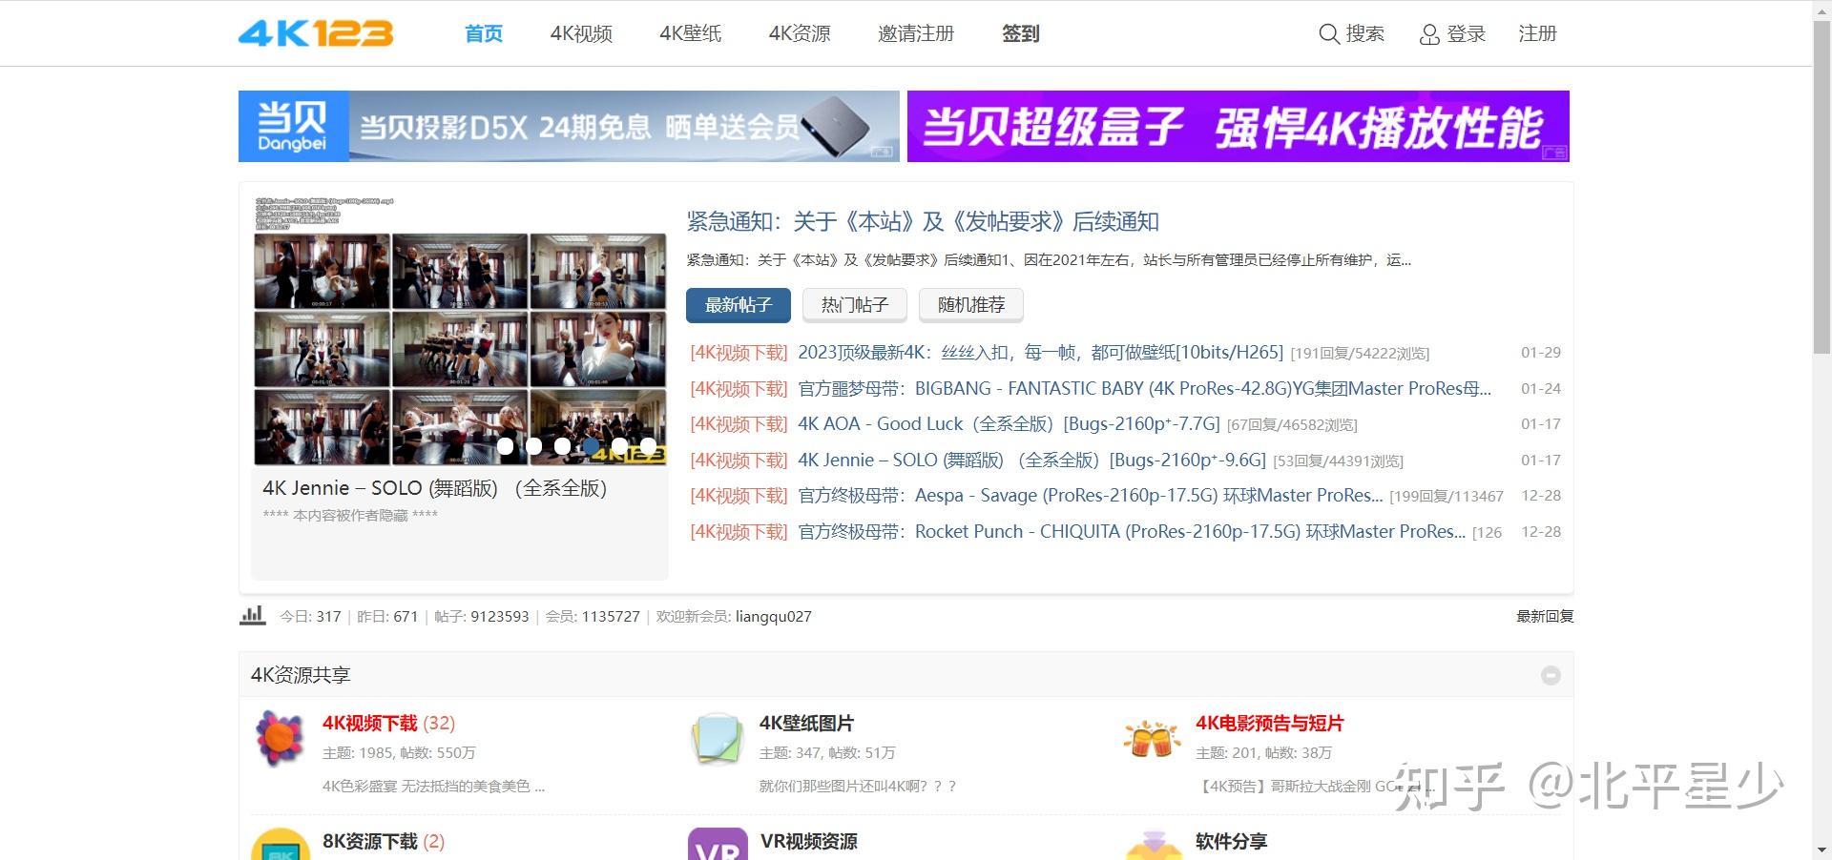Open the 最新回复 link

pyautogui.click(x=1544, y=616)
